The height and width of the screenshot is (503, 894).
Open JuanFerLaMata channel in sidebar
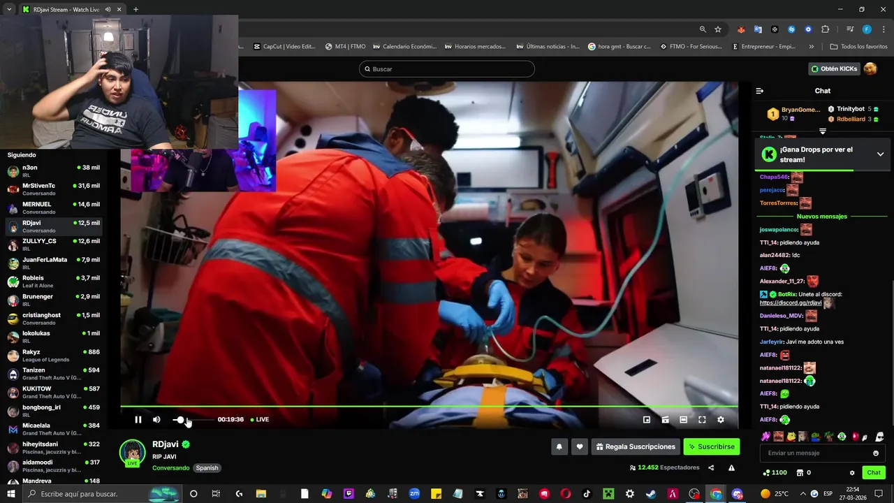[x=54, y=263]
